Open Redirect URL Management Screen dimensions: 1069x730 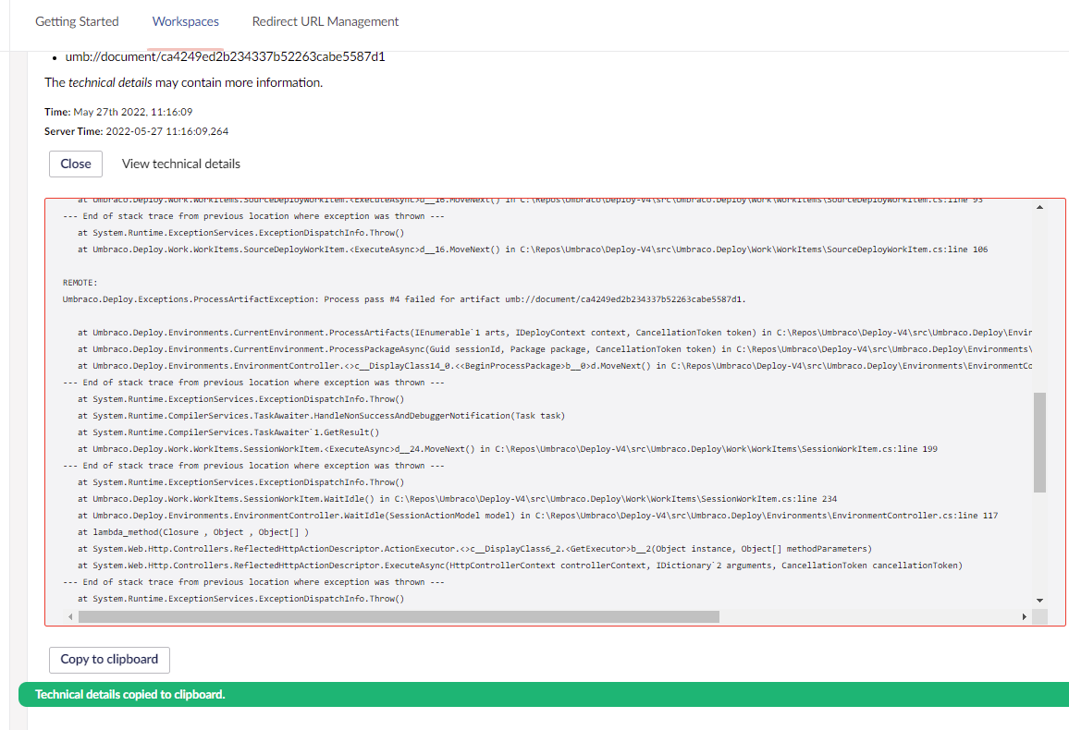(x=325, y=21)
